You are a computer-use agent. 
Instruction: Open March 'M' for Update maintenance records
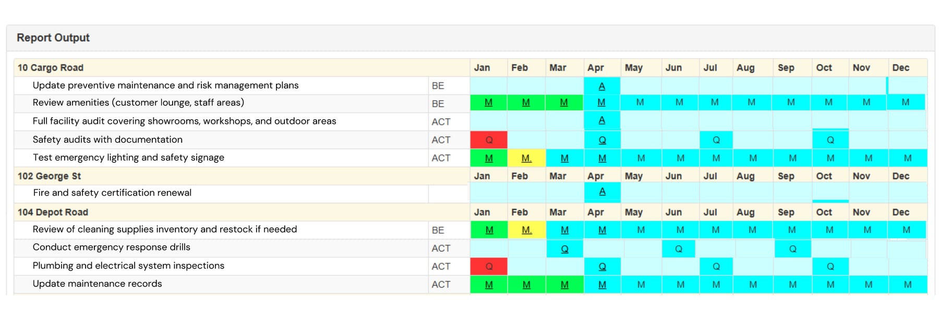coord(564,285)
